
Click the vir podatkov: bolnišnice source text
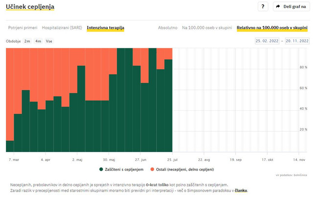(291, 175)
